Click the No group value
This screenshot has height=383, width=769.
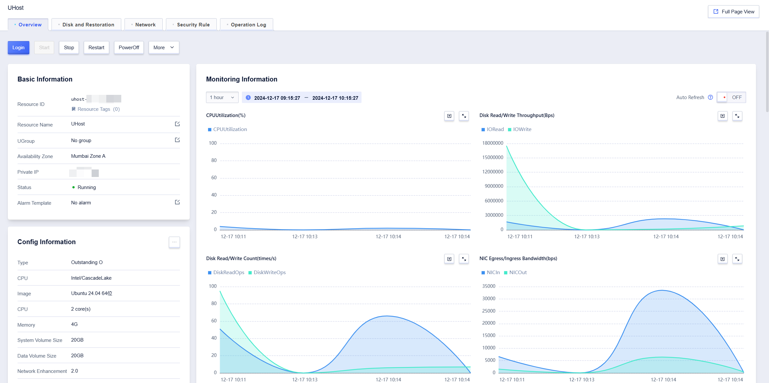click(x=81, y=140)
